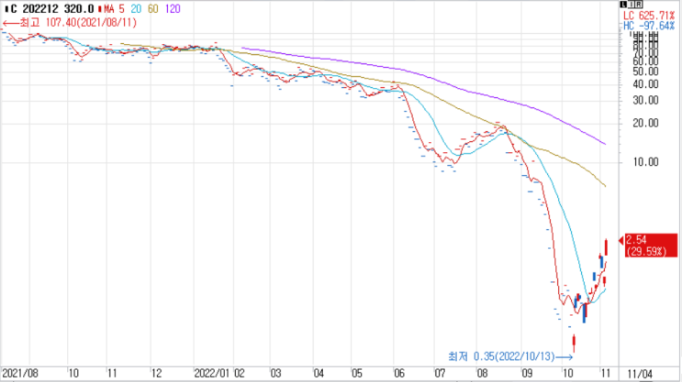The height and width of the screenshot is (382, 682).
Task: Click the 2022/01 date axis label
Action: pos(212,374)
